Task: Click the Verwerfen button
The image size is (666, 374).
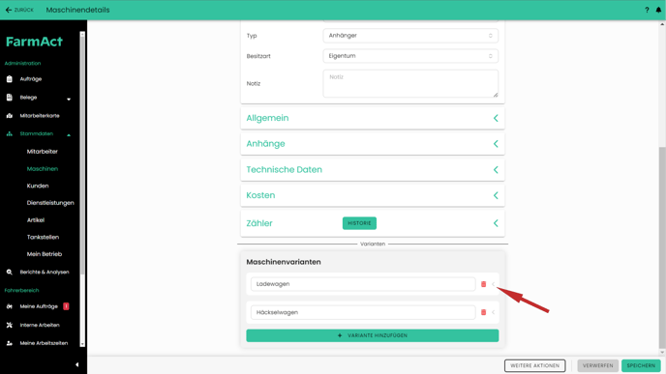Action: point(597,365)
